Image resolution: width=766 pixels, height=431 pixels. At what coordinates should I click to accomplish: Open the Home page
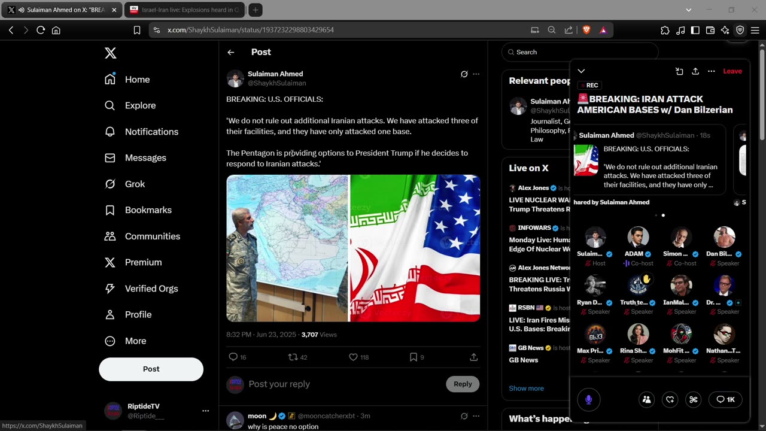[127, 80]
